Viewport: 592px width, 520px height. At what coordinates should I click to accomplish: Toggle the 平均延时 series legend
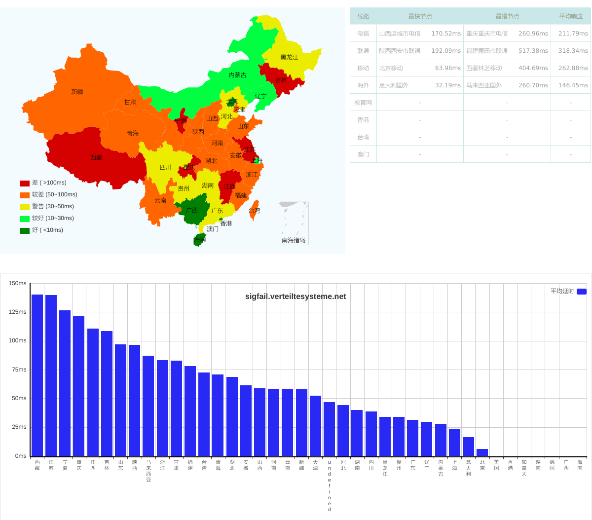click(x=581, y=292)
